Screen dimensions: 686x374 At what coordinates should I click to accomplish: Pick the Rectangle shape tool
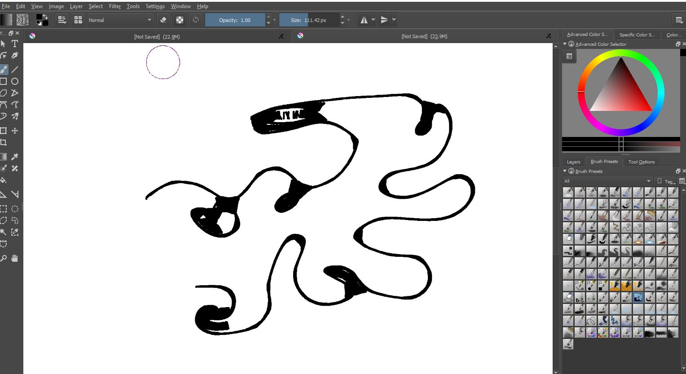[4, 81]
